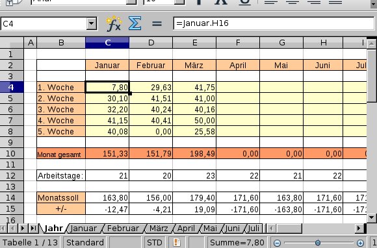Toggle the STD selection mode field
Screen dimensions: 377x248
coord(154,242)
